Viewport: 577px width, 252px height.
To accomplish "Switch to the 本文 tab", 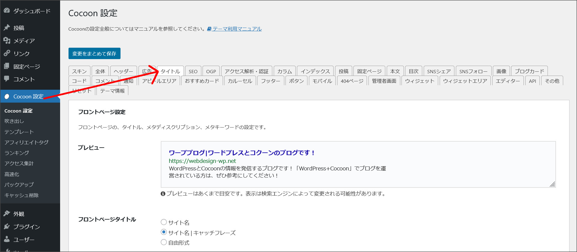I will pyautogui.click(x=395, y=71).
